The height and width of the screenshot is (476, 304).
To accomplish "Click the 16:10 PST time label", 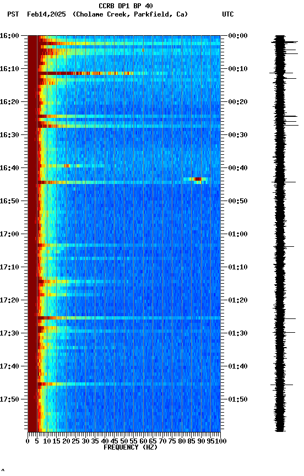I will click(9, 69).
